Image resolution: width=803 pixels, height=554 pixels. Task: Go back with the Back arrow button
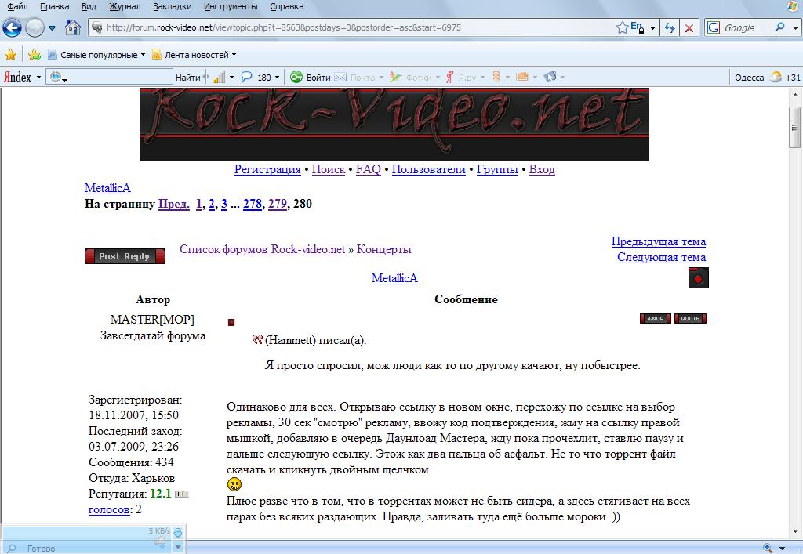pyautogui.click(x=13, y=28)
